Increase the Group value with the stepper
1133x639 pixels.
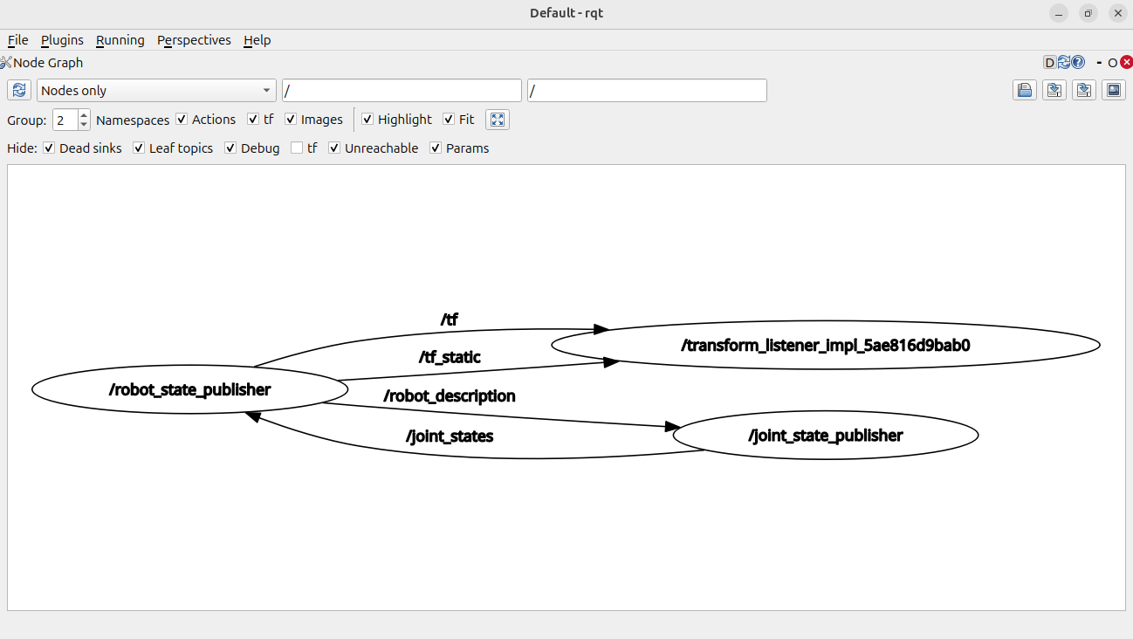[x=84, y=114]
